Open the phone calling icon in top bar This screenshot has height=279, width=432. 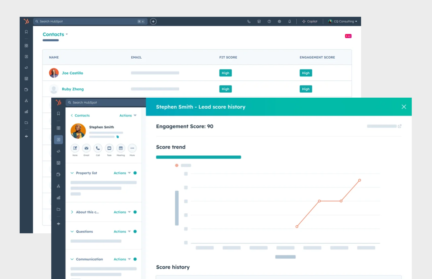click(249, 21)
